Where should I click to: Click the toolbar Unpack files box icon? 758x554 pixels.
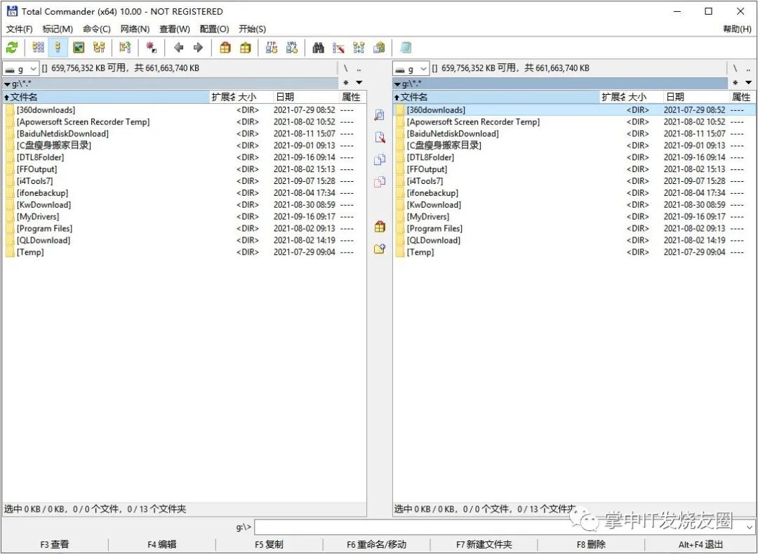click(246, 47)
